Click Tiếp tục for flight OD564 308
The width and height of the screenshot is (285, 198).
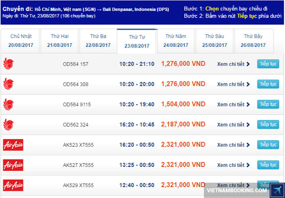268,84
